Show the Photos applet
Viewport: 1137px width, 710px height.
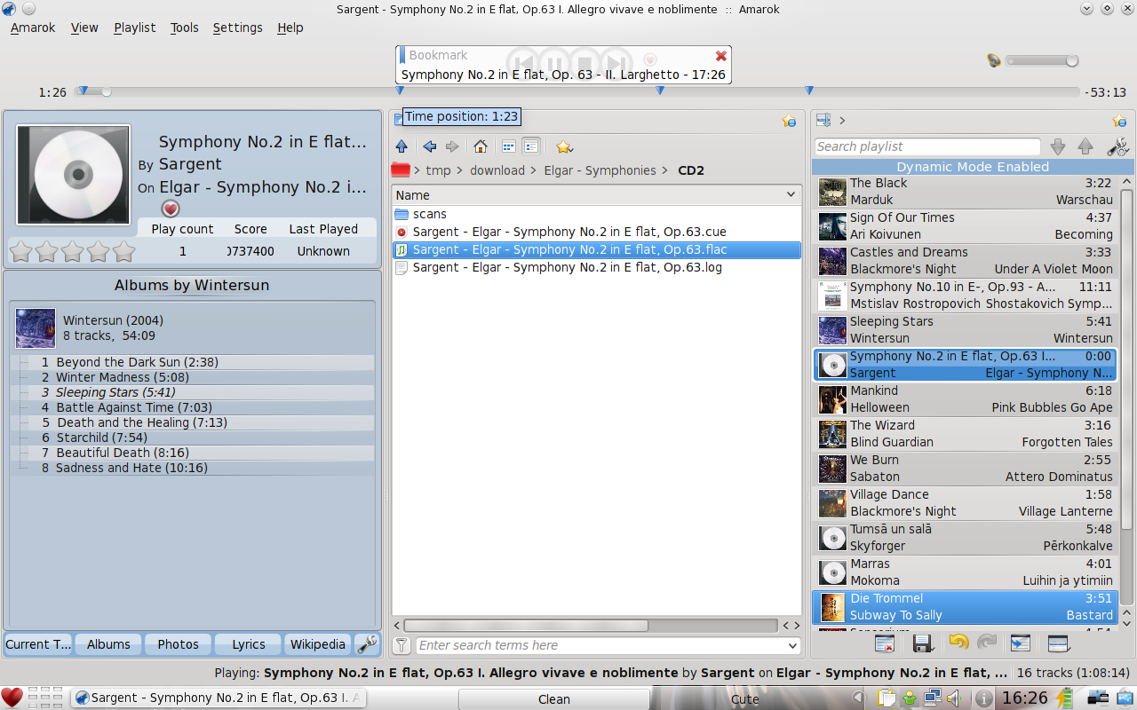[x=179, y=644]
